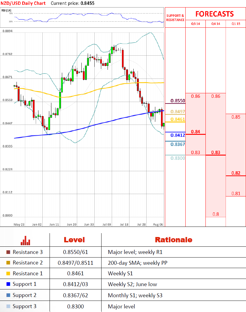
Task: Click the maroon Resistance 3 color square
Action: click(x=8, y=252)
